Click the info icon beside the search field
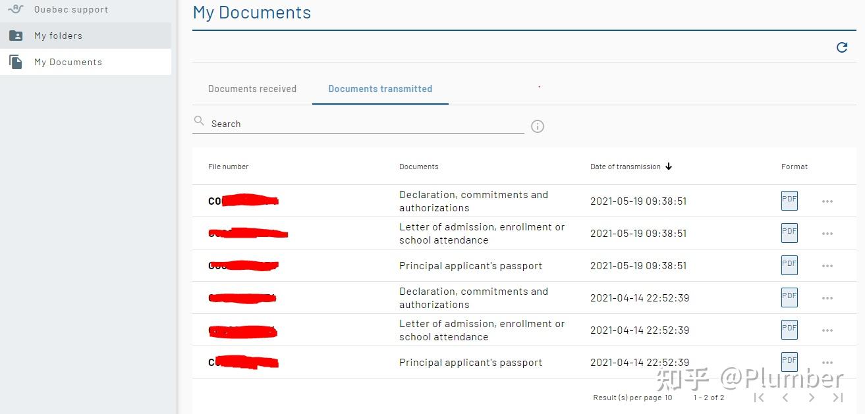Image resolution: width=865 pixels, height=414 pixels. click(538, 126)
